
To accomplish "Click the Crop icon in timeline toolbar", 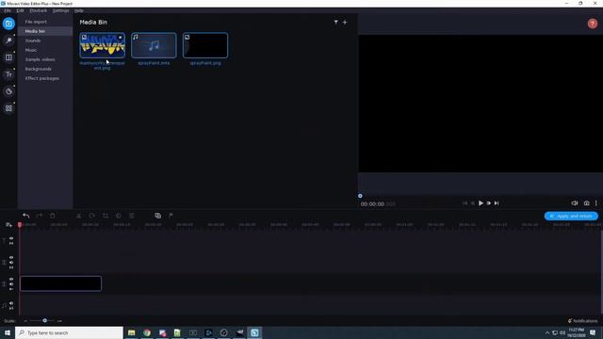I will [x=106, y=216].
